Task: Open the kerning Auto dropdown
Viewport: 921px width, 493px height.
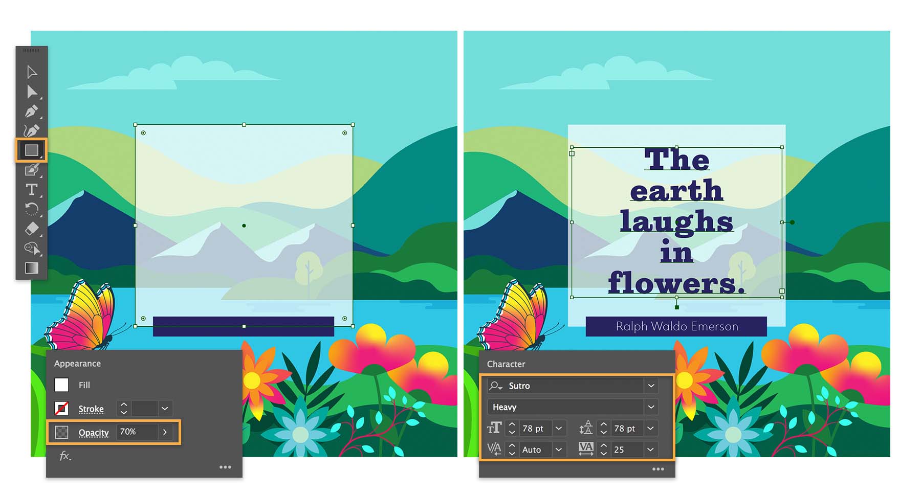Action: (x=559, y=450)
